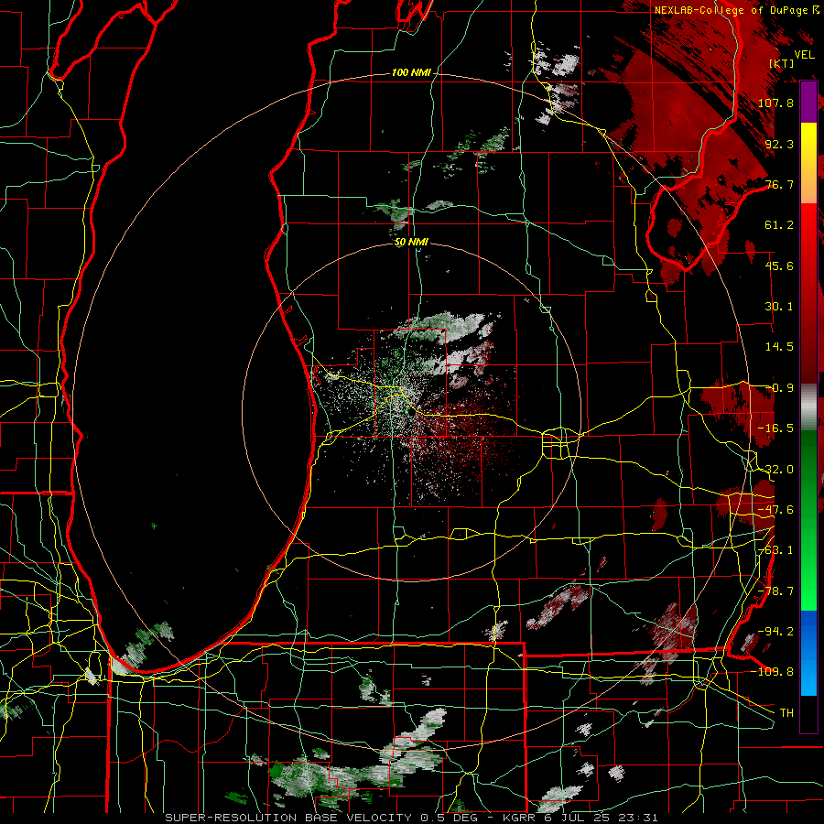Screen dimensions: 824x824
Task: Click the Super-Resolution Base Velocity caption text
Action: [411, 818]
